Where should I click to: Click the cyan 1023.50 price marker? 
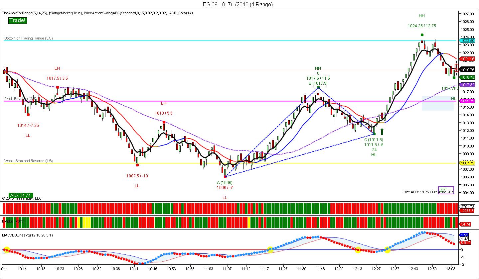[x=467, y=41]
